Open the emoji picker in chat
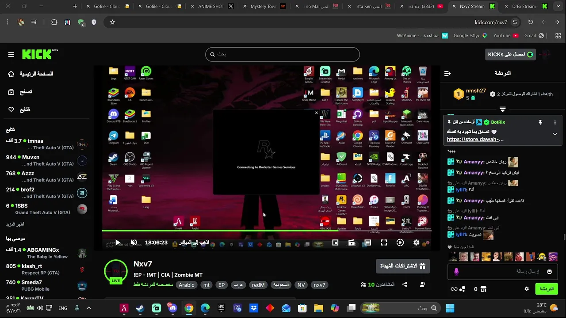566x318 pixels. (550, 272)
